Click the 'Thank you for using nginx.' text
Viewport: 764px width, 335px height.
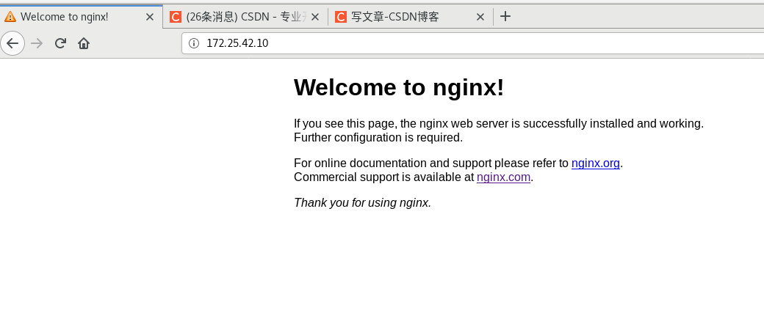[362, 202]
